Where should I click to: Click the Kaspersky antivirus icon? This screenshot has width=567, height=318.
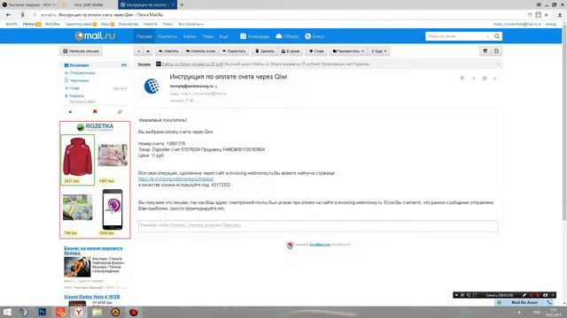(x=290, y=245)
